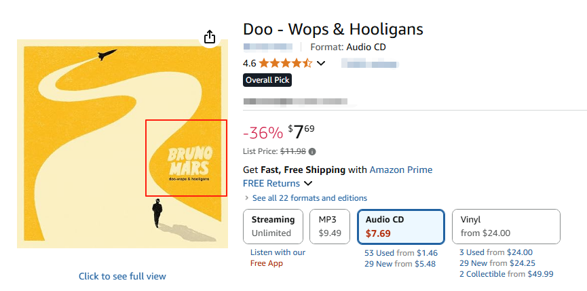Select the Streaming Unlimited format

pos(273,227)
